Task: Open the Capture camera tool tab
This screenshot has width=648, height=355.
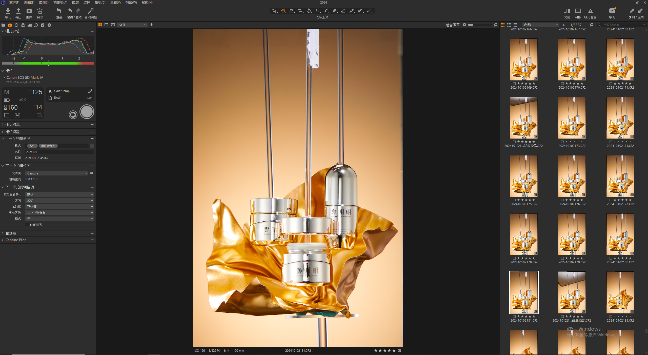Action: point(10,25)
